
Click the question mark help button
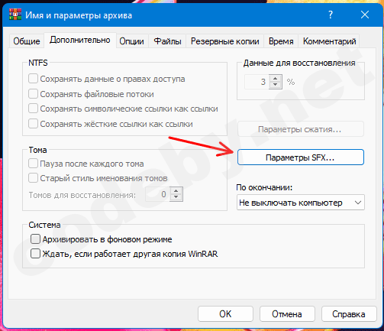point(331,15)
